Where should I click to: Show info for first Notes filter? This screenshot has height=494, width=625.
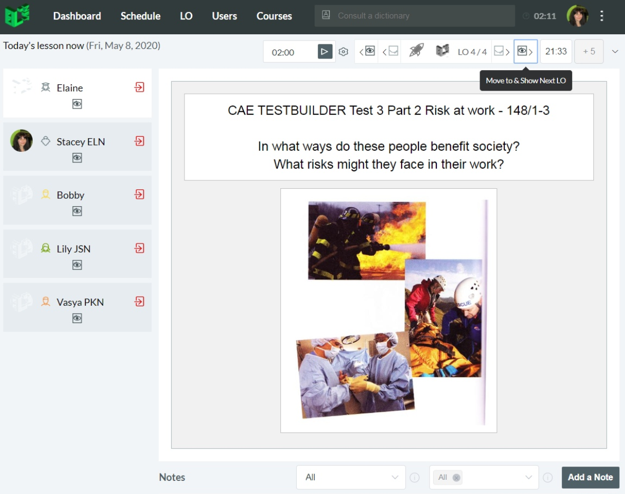(x=415, y=477)
